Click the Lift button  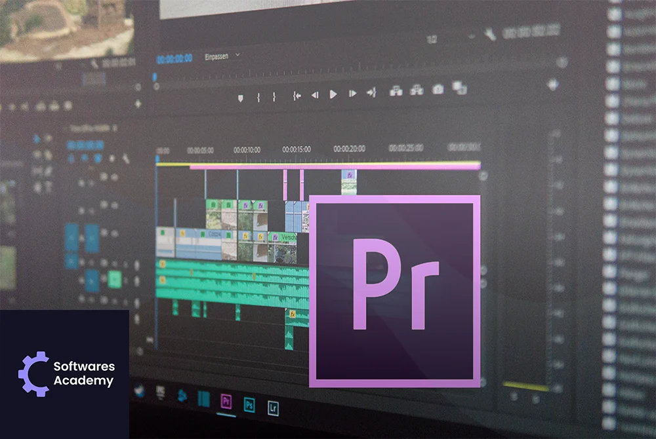coord(396,90)
